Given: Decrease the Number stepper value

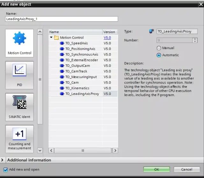Looking at the screenshot, I should click(195, 41).
